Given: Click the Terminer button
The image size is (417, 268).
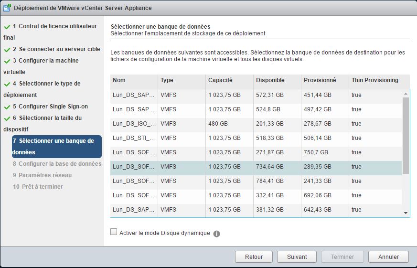Looking at the screenshot, I should [342, 257].
